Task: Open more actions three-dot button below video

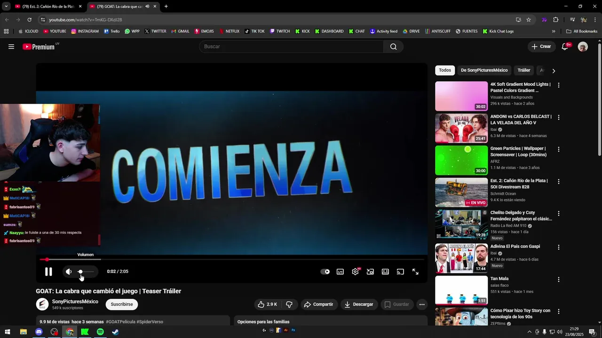Action: pyautogui.click(x=422, y=304)
